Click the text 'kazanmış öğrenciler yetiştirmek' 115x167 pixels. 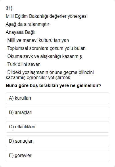coord(38,78)
